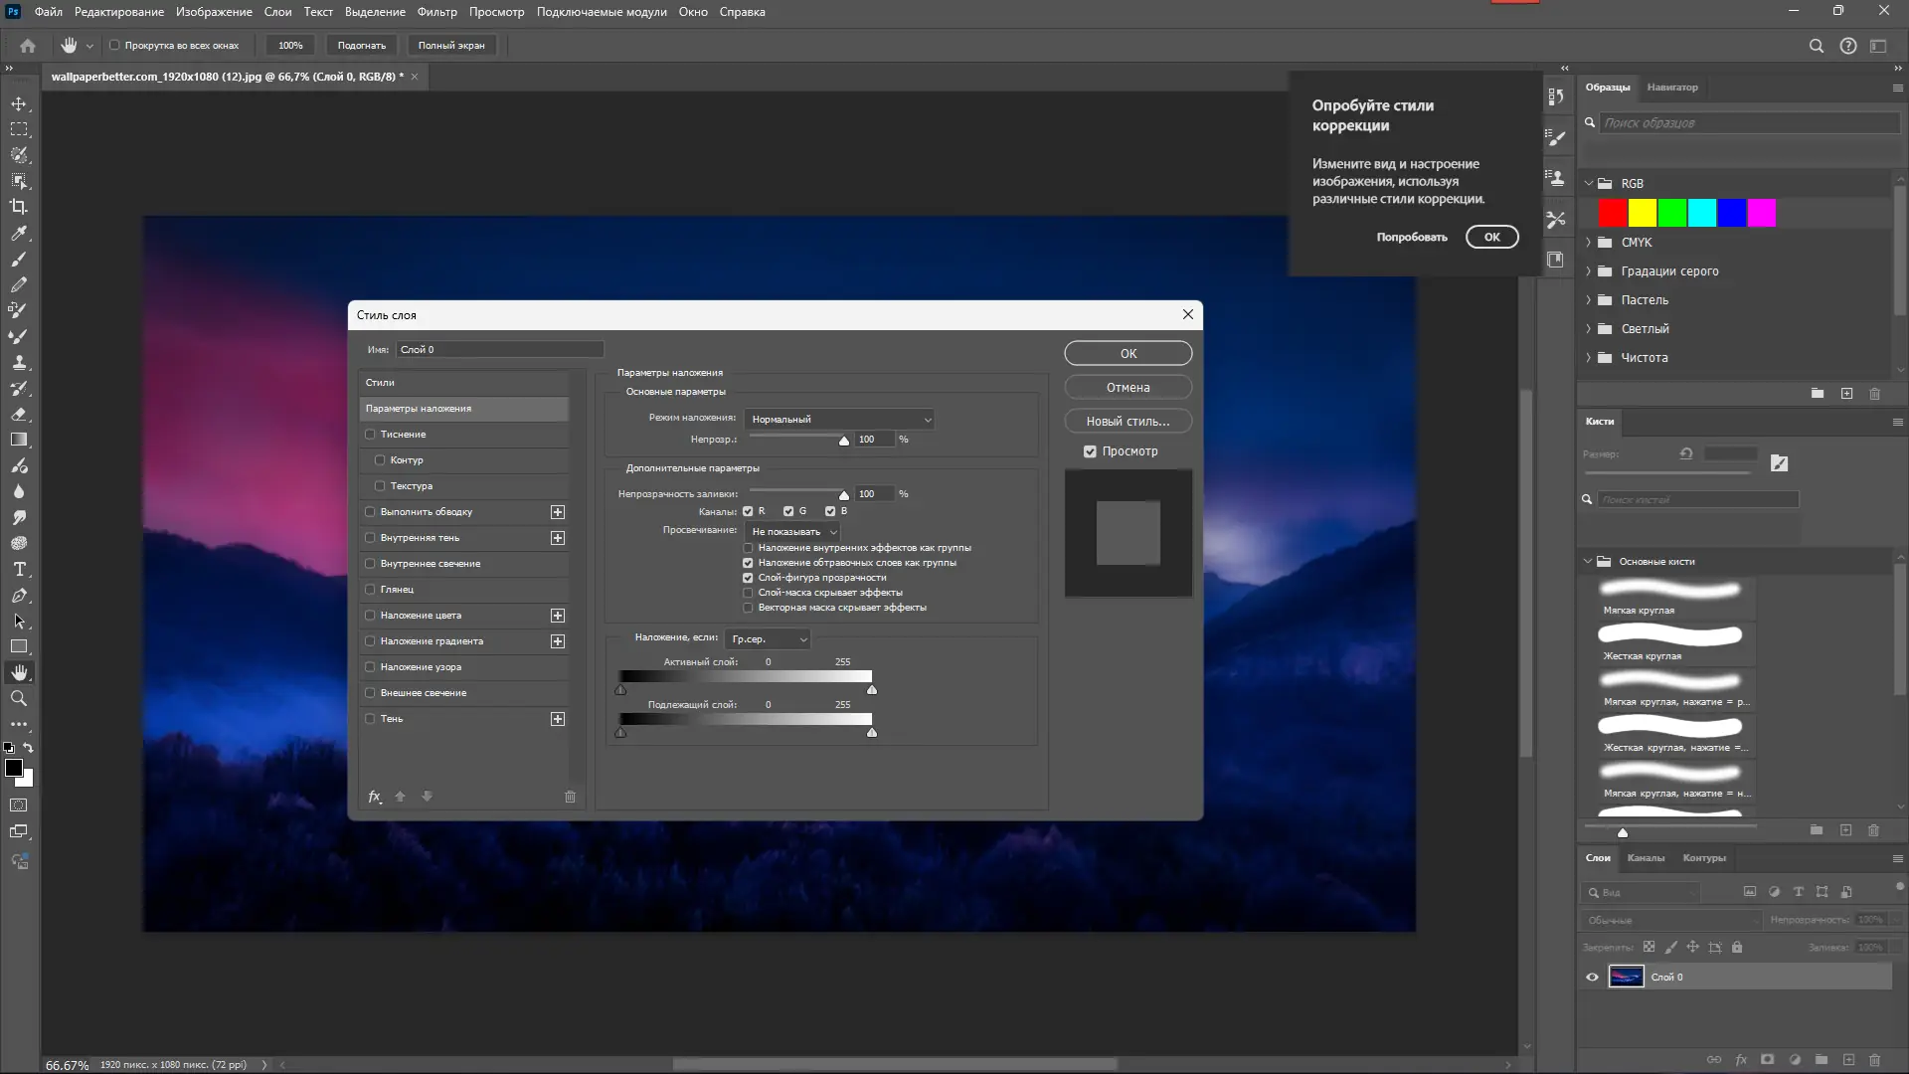Open the search icon in top bar
This screenshot has height=1074, width=1909.
[1816, 46]
